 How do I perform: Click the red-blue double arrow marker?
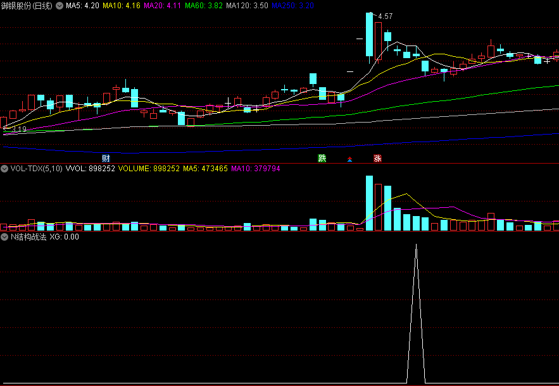[349, 159]
